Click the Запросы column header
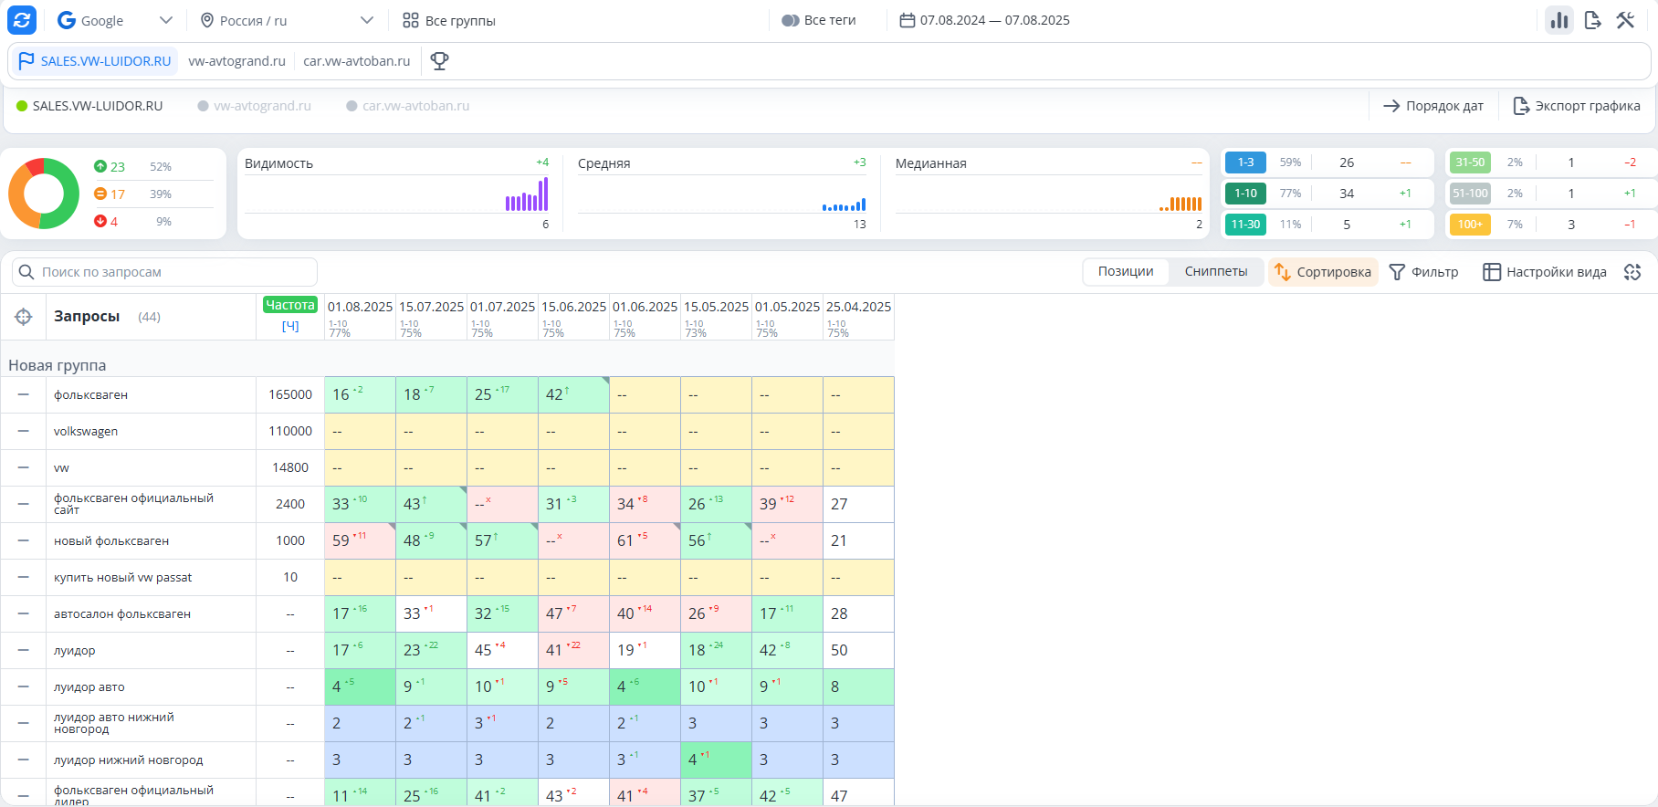 pos(87,317)
